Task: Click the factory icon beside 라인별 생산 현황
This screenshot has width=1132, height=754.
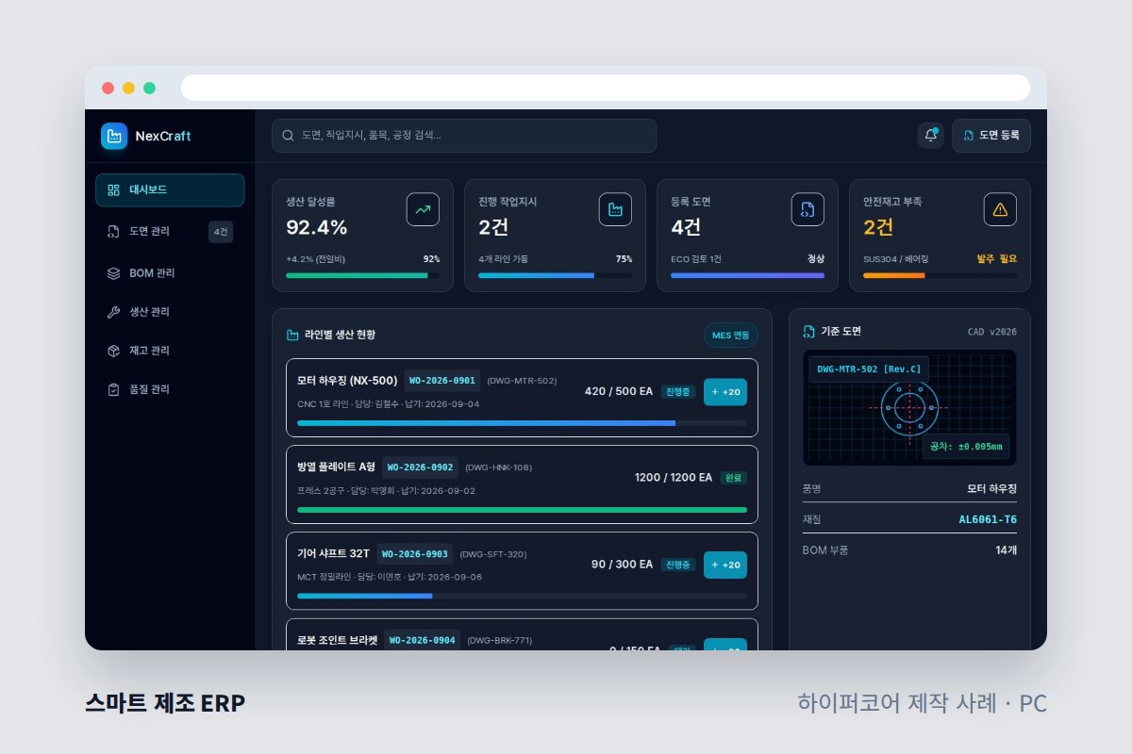Action: (x=292, y=335)
